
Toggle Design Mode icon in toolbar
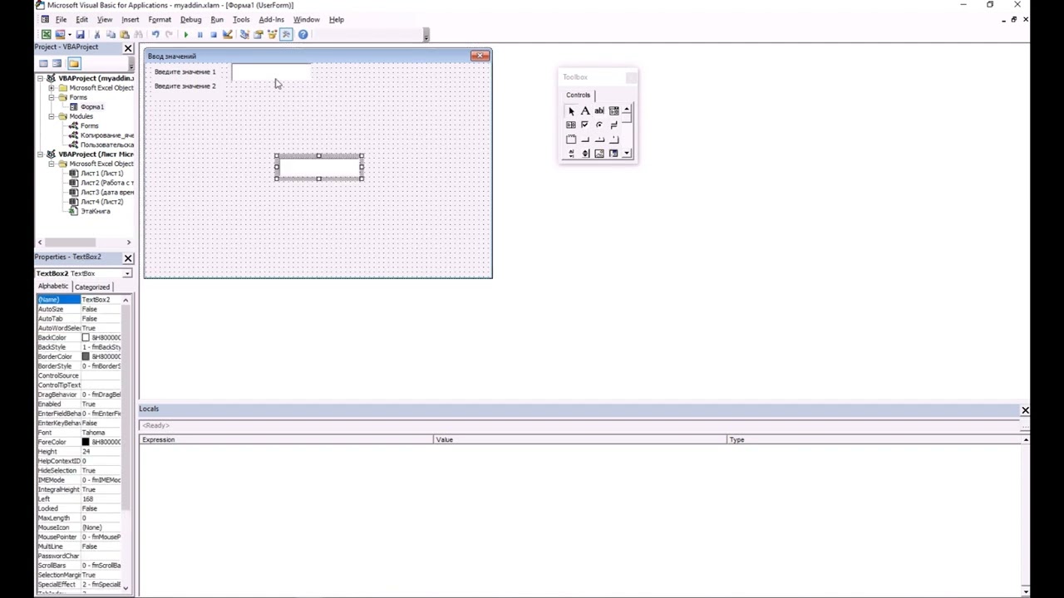click(x=227, y=34)
